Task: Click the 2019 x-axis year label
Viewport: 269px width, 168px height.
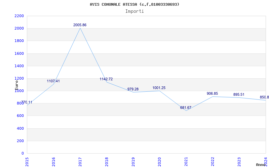Action: coord(133,162)
